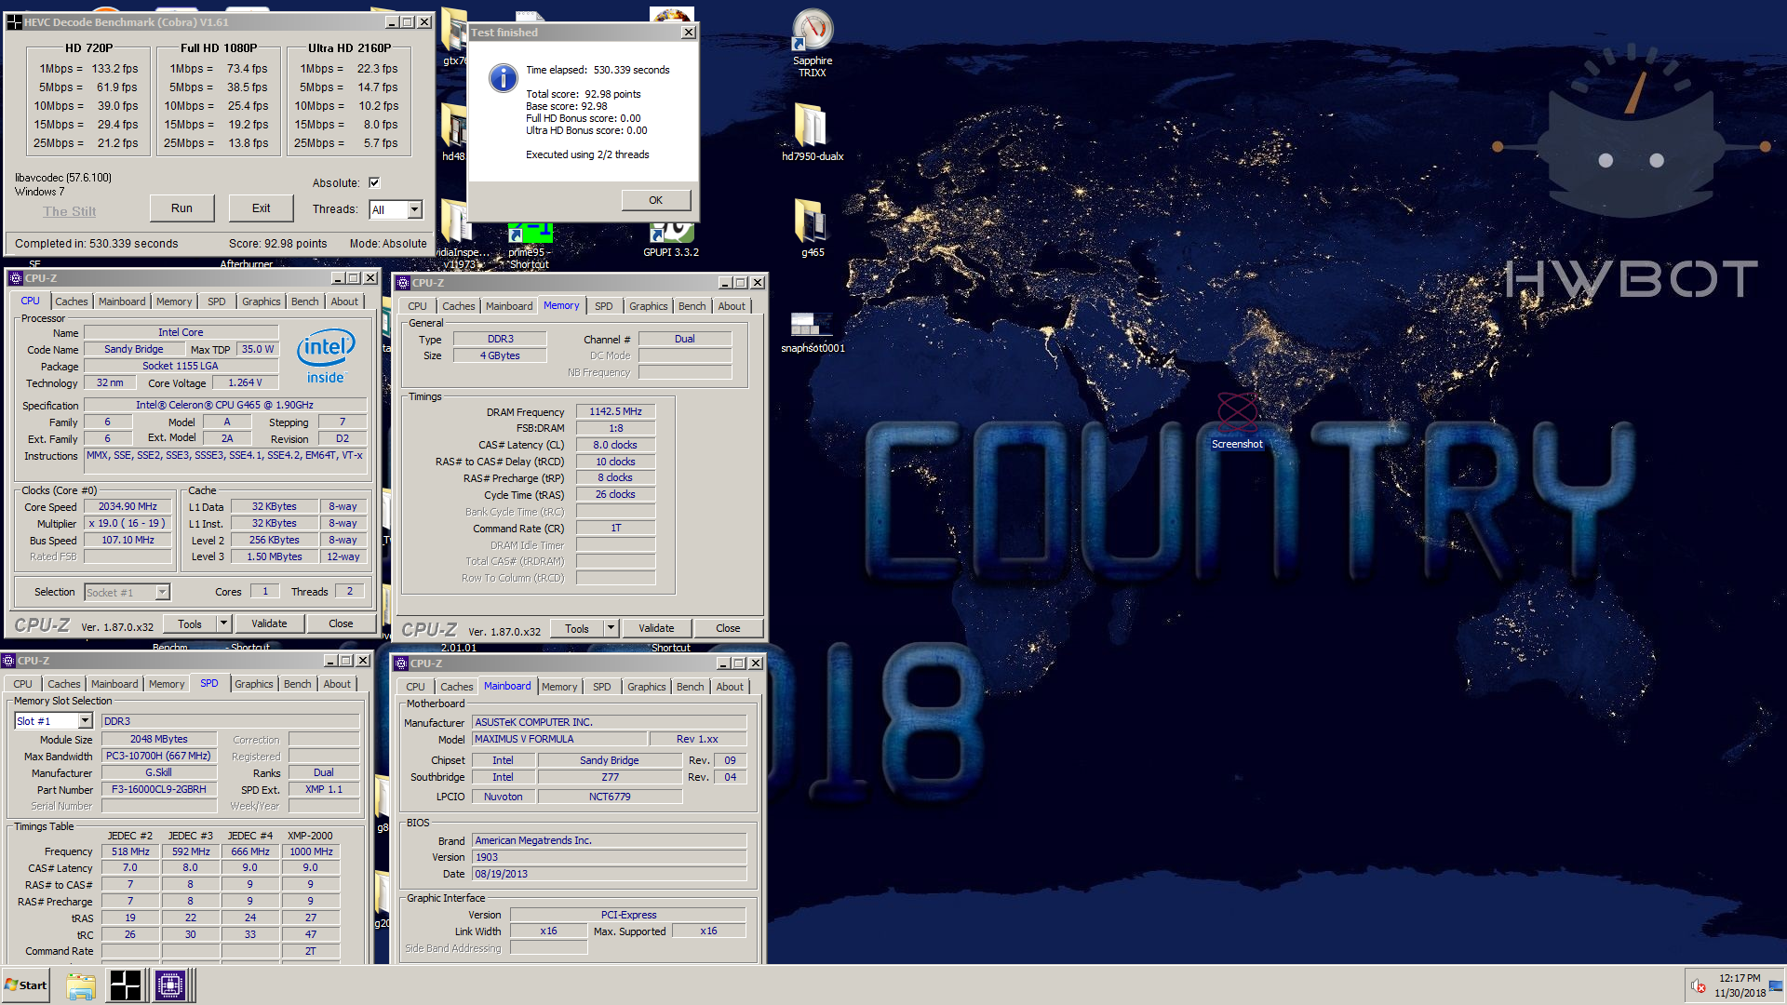
Task: Click the Start button
Action: 26,985
